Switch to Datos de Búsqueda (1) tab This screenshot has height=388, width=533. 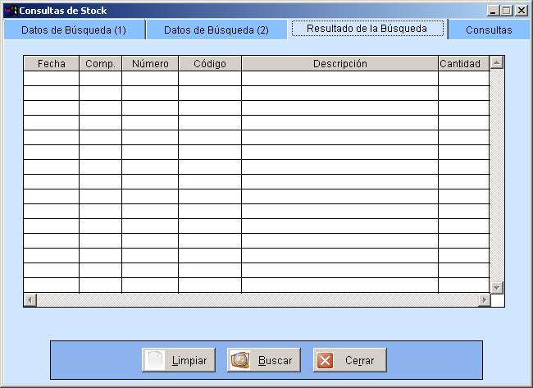[x=74, y=30]
